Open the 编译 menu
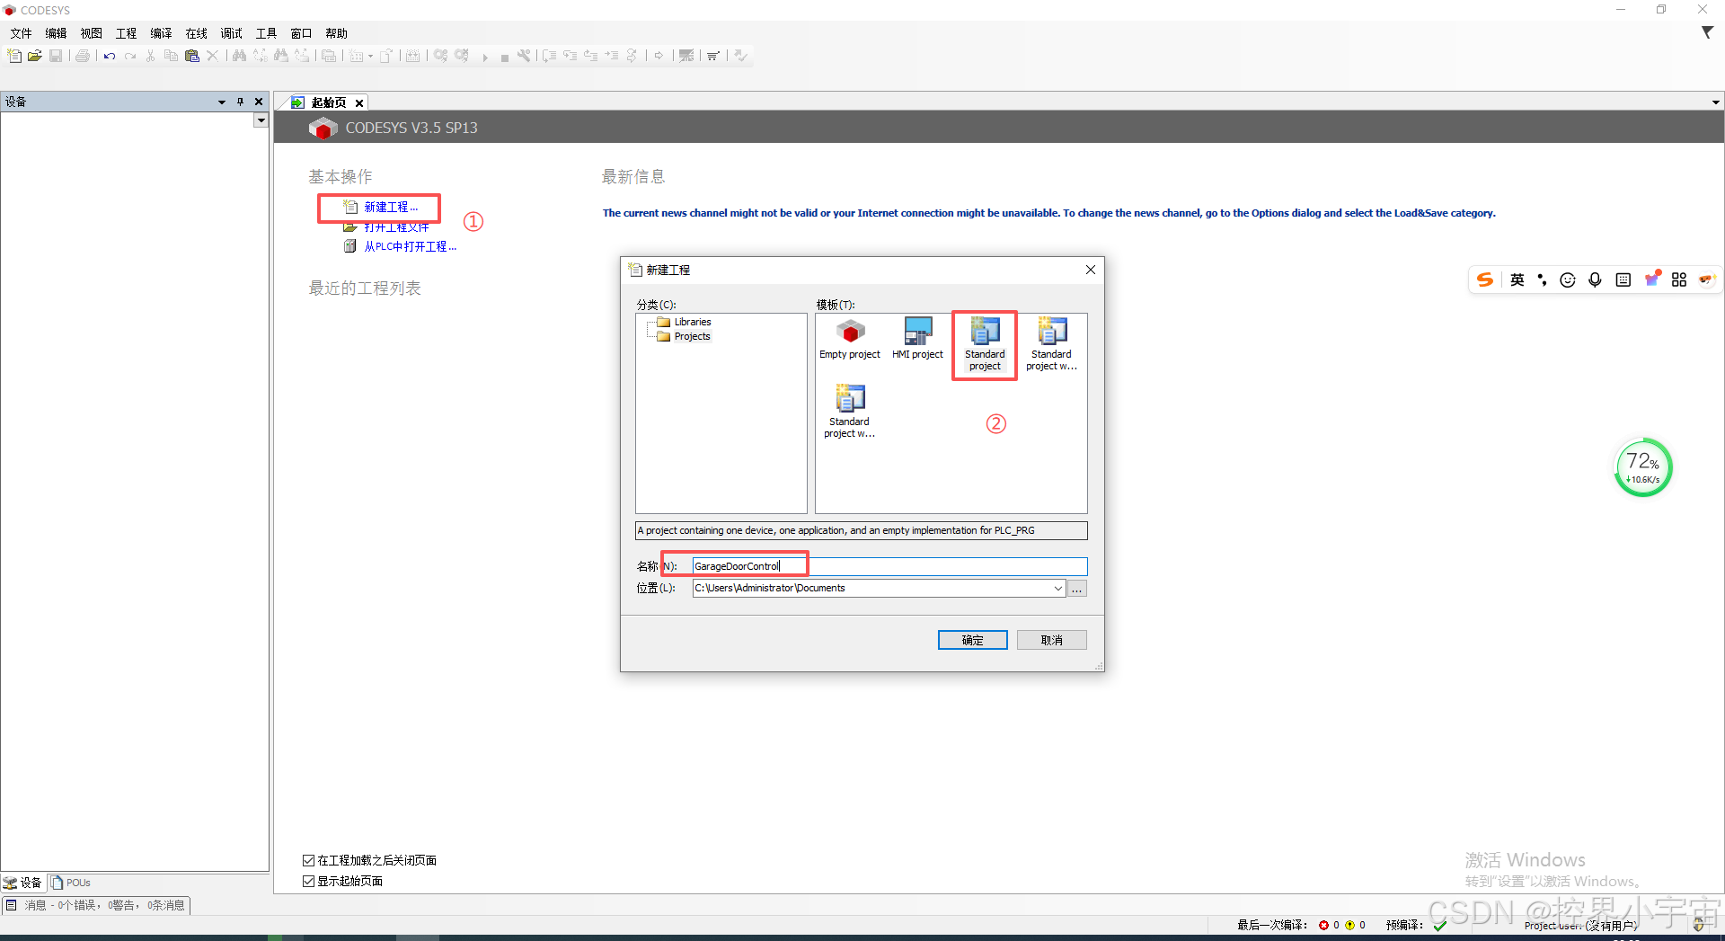 pos(161,33)
